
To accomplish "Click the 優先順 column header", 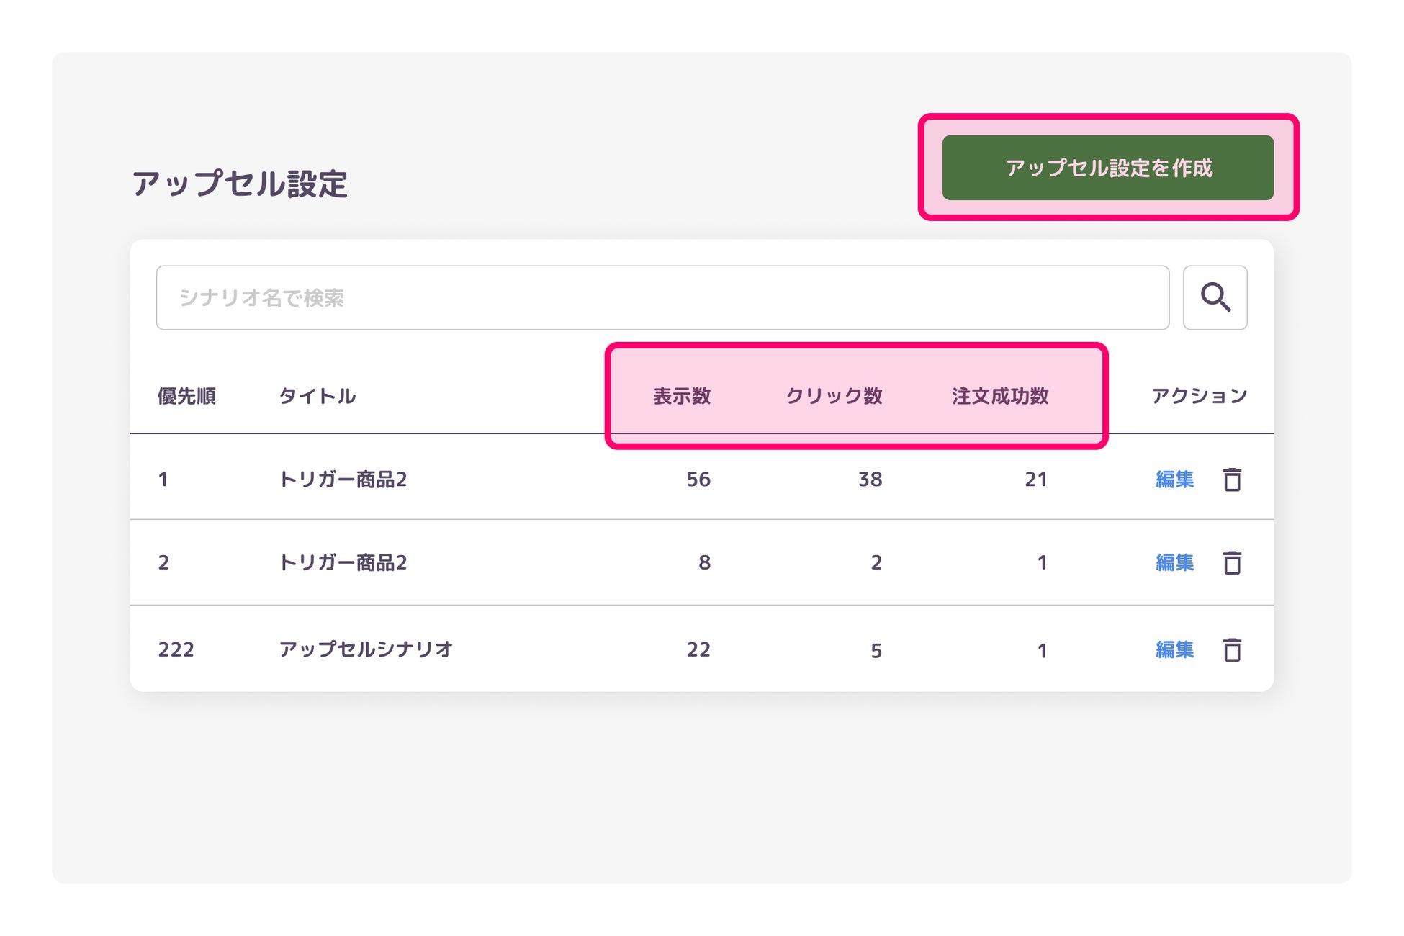I will click(x=186, y=396).
